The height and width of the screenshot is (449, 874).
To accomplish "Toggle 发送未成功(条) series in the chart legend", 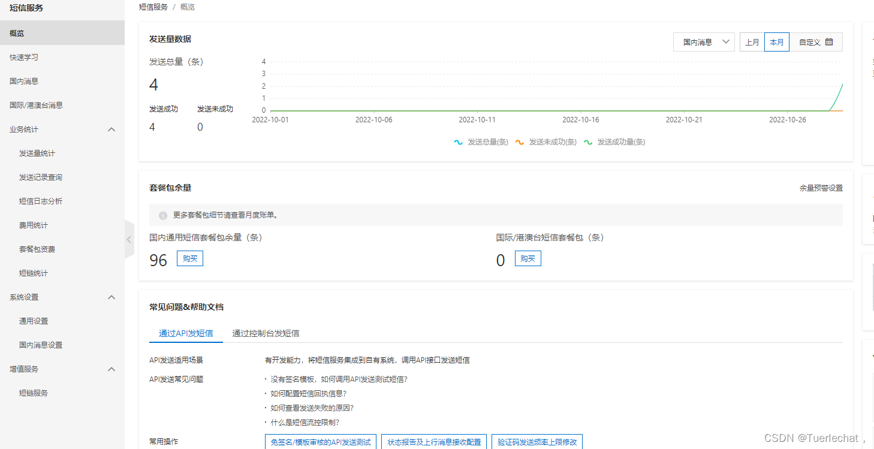I will pos(547,142).
